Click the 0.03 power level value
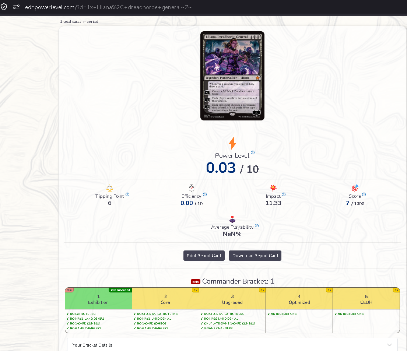Image resolution: width=407 pixels, height=351 pixels. tap(221, 168)
